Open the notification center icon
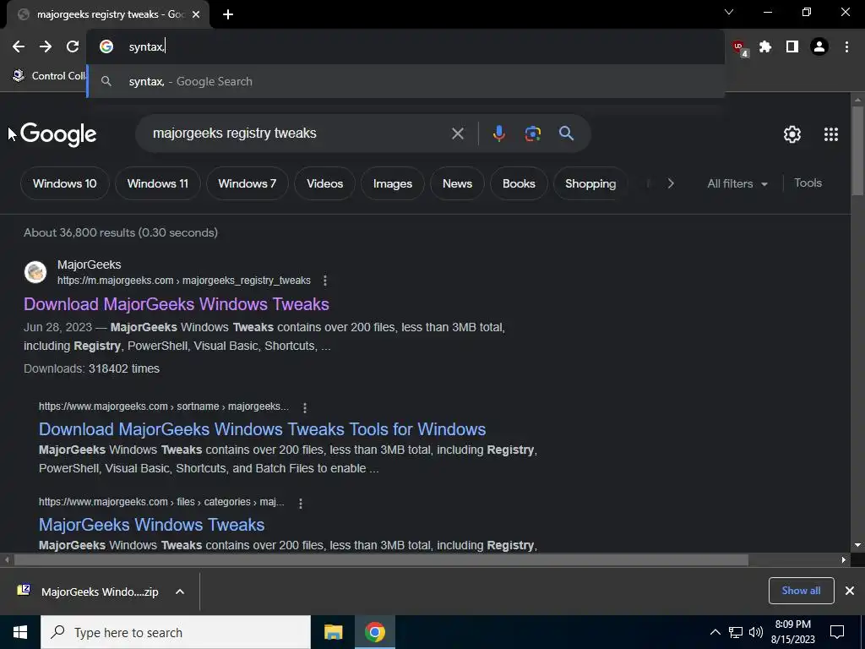This screenshot has width=865, height=649. 837,632
